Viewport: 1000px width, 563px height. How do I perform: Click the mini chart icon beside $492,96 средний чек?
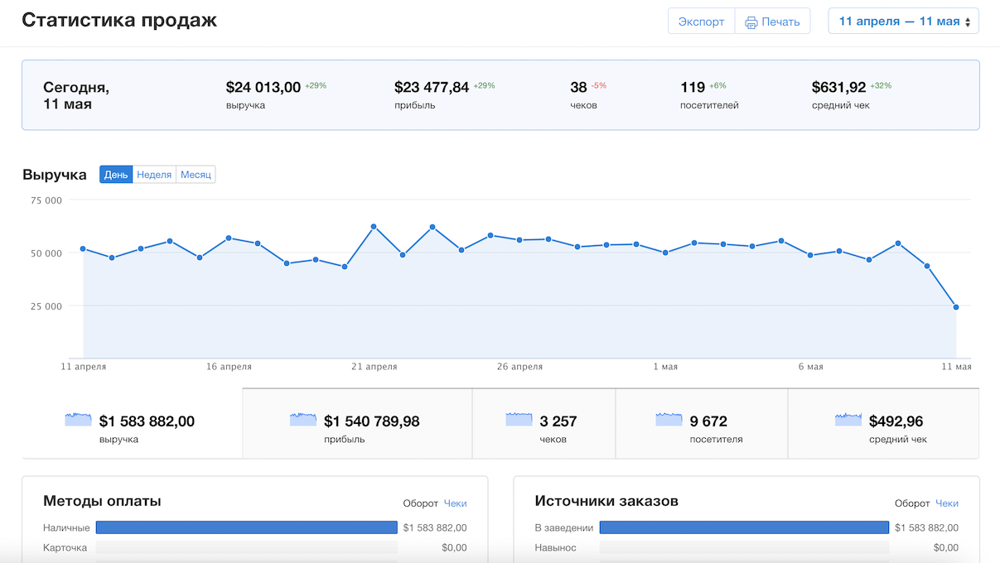(x=848, y=420)
